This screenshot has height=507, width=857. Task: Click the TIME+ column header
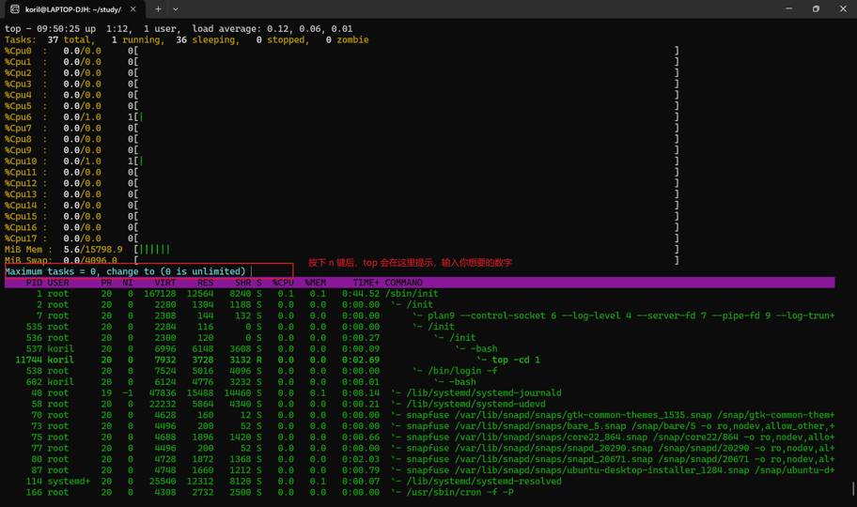(366, 283)
